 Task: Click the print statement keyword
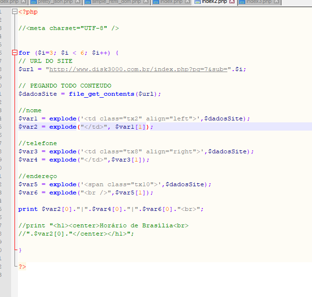28,209
